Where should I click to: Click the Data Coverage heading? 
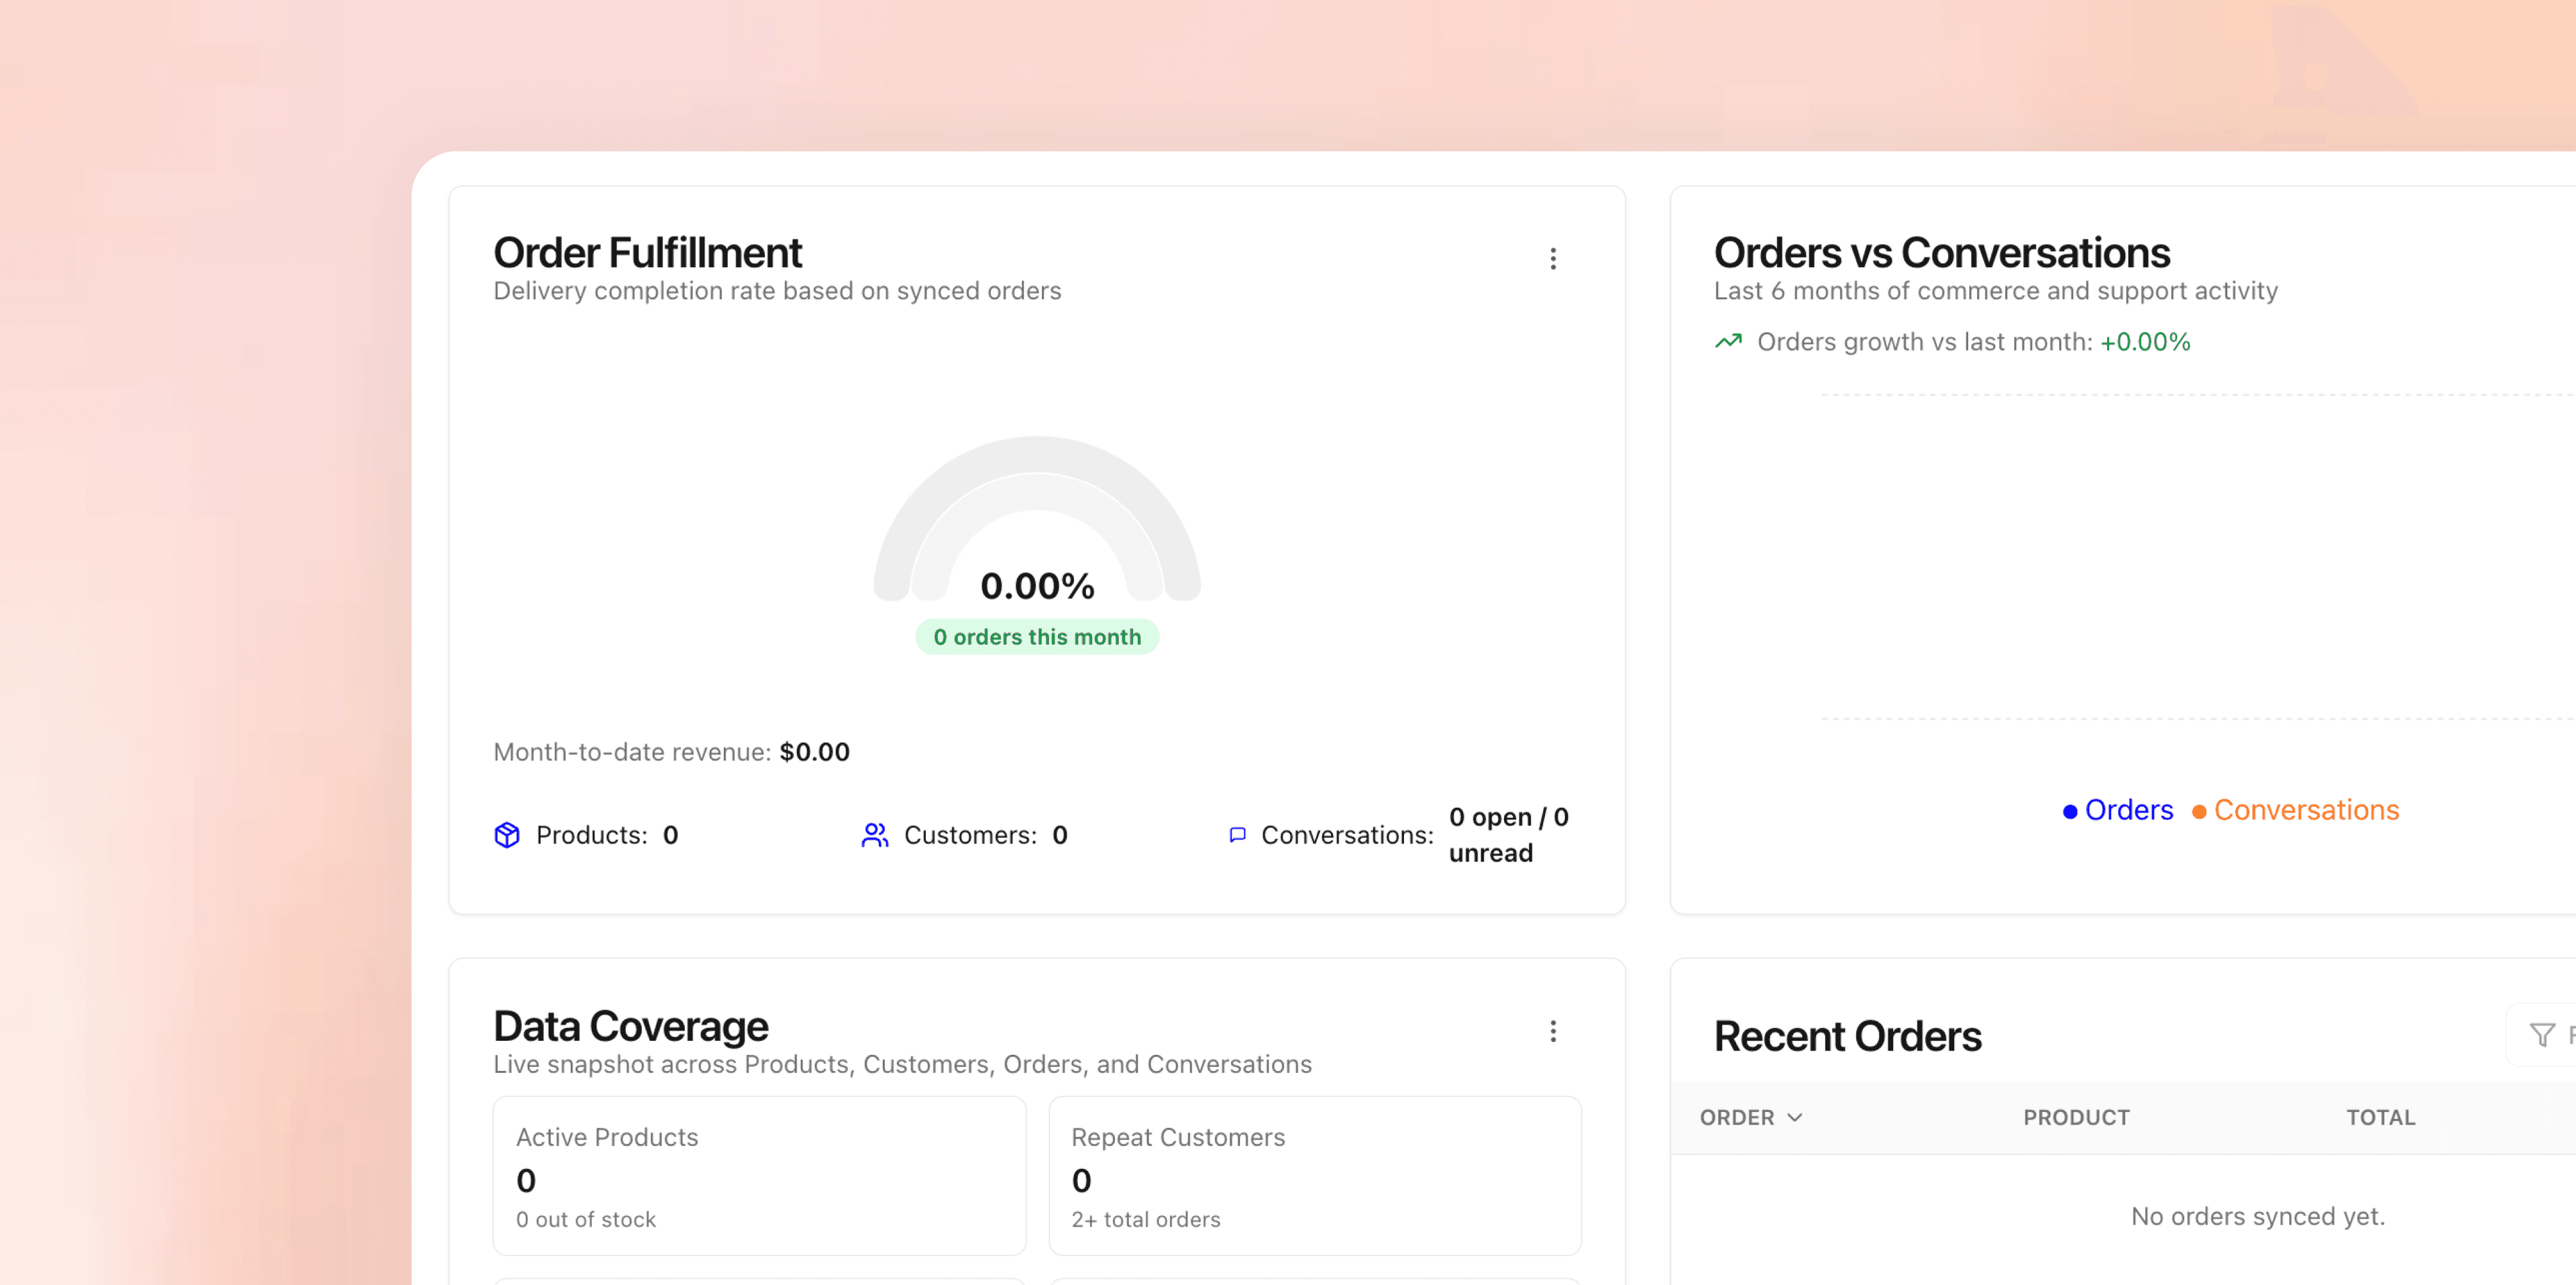tap(630, 1026)
